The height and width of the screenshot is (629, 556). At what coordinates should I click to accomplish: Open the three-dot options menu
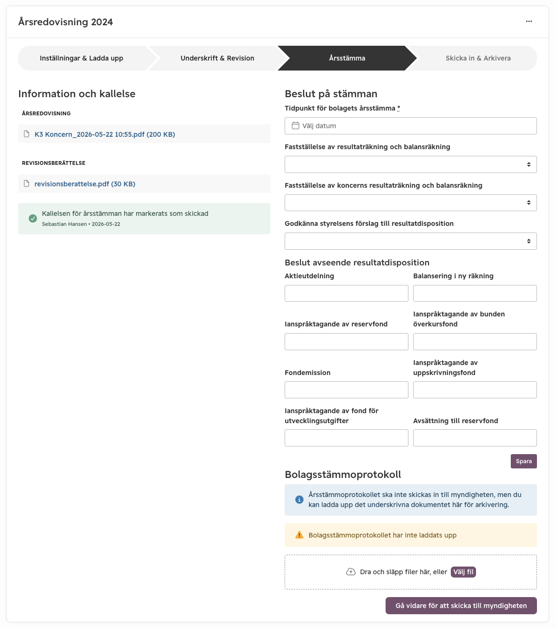(529, 21)
